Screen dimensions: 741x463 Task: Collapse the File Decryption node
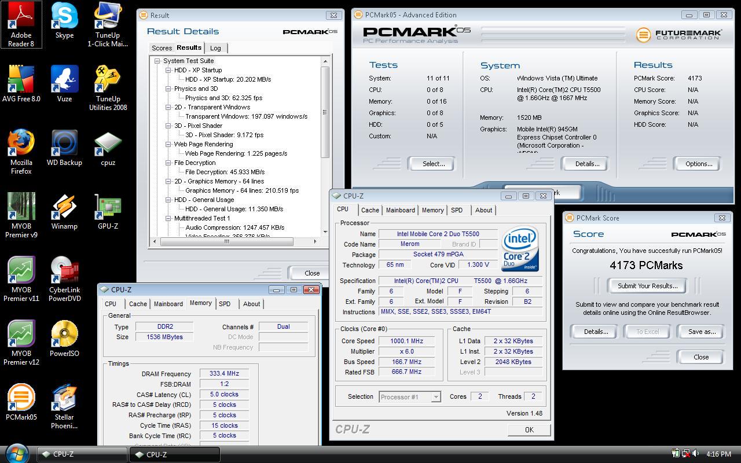pyautogui.click(x=168, y=163)
